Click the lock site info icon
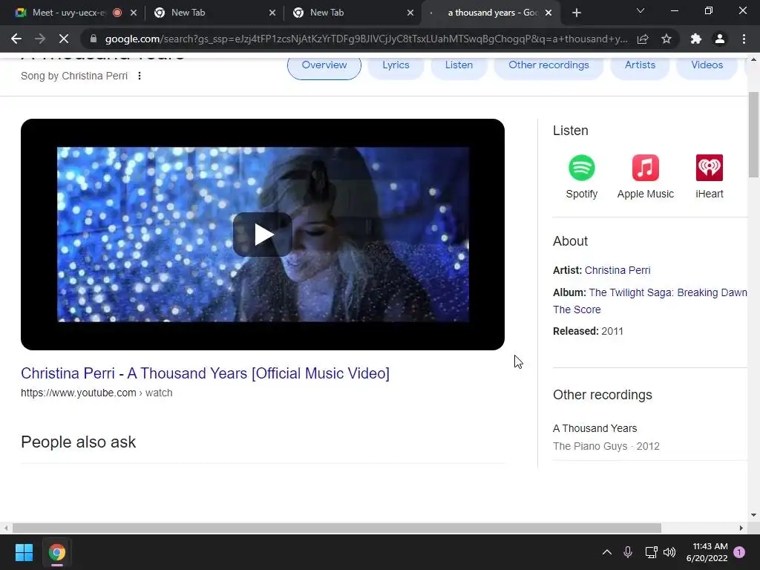760x570 pixels. [x=94, y=39]
